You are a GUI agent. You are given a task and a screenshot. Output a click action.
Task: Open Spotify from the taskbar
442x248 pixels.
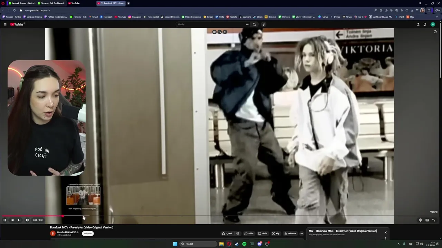pyautogui.click(x=244, y=244)
